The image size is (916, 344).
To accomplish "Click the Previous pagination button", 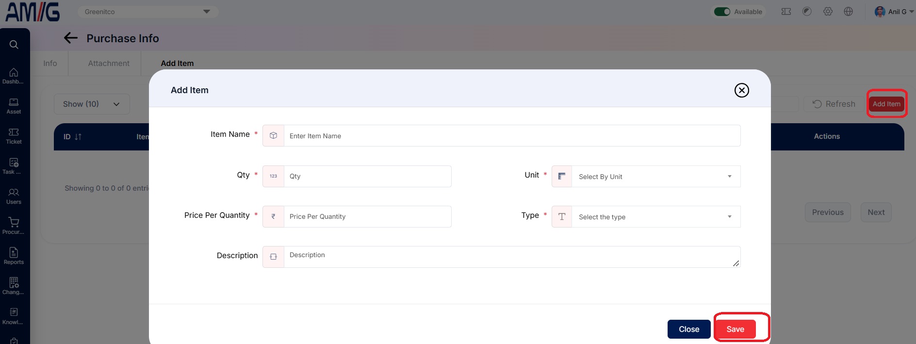I will pos(828,212).
